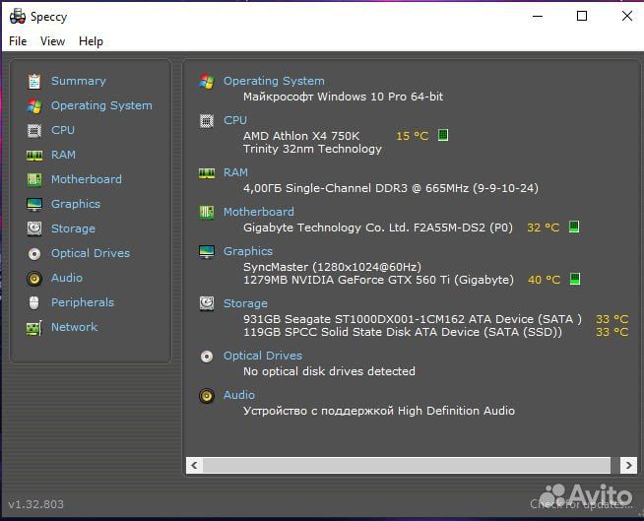Open Motherboard section in sidebar

coord(87,179)
